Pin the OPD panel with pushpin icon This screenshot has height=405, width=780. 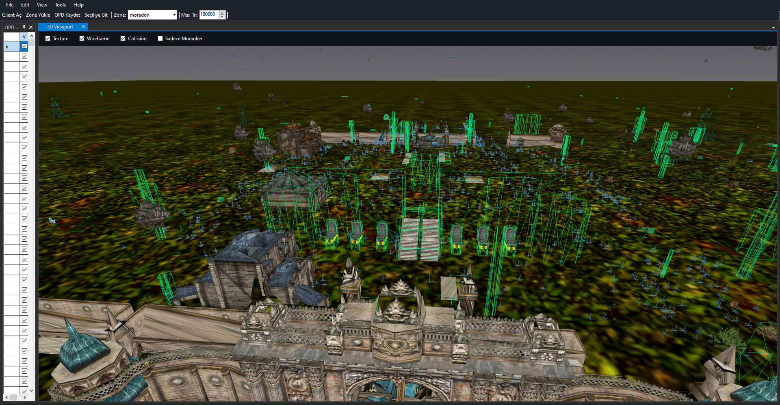(24, 27)
